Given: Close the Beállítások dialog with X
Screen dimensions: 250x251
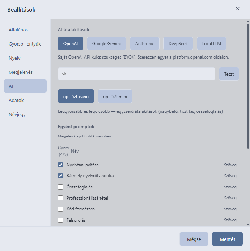Looking at the screenshot, I should (x=238, y=9).
